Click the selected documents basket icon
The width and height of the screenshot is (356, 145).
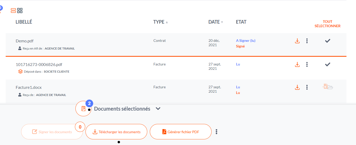pyautogui.click(x=83, y=109)
